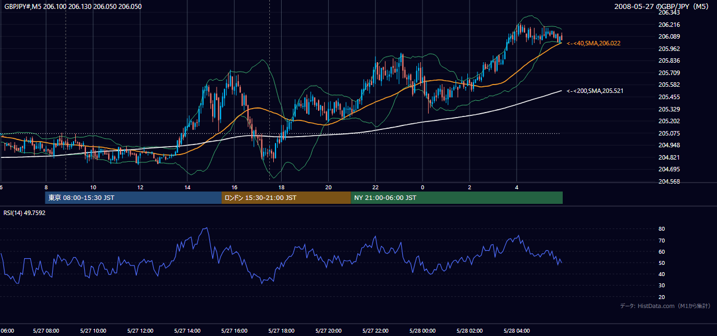Click the 204.695 price axis label
Image resolution: width=717 pixels, height=336 pixels.
[669, 169]
